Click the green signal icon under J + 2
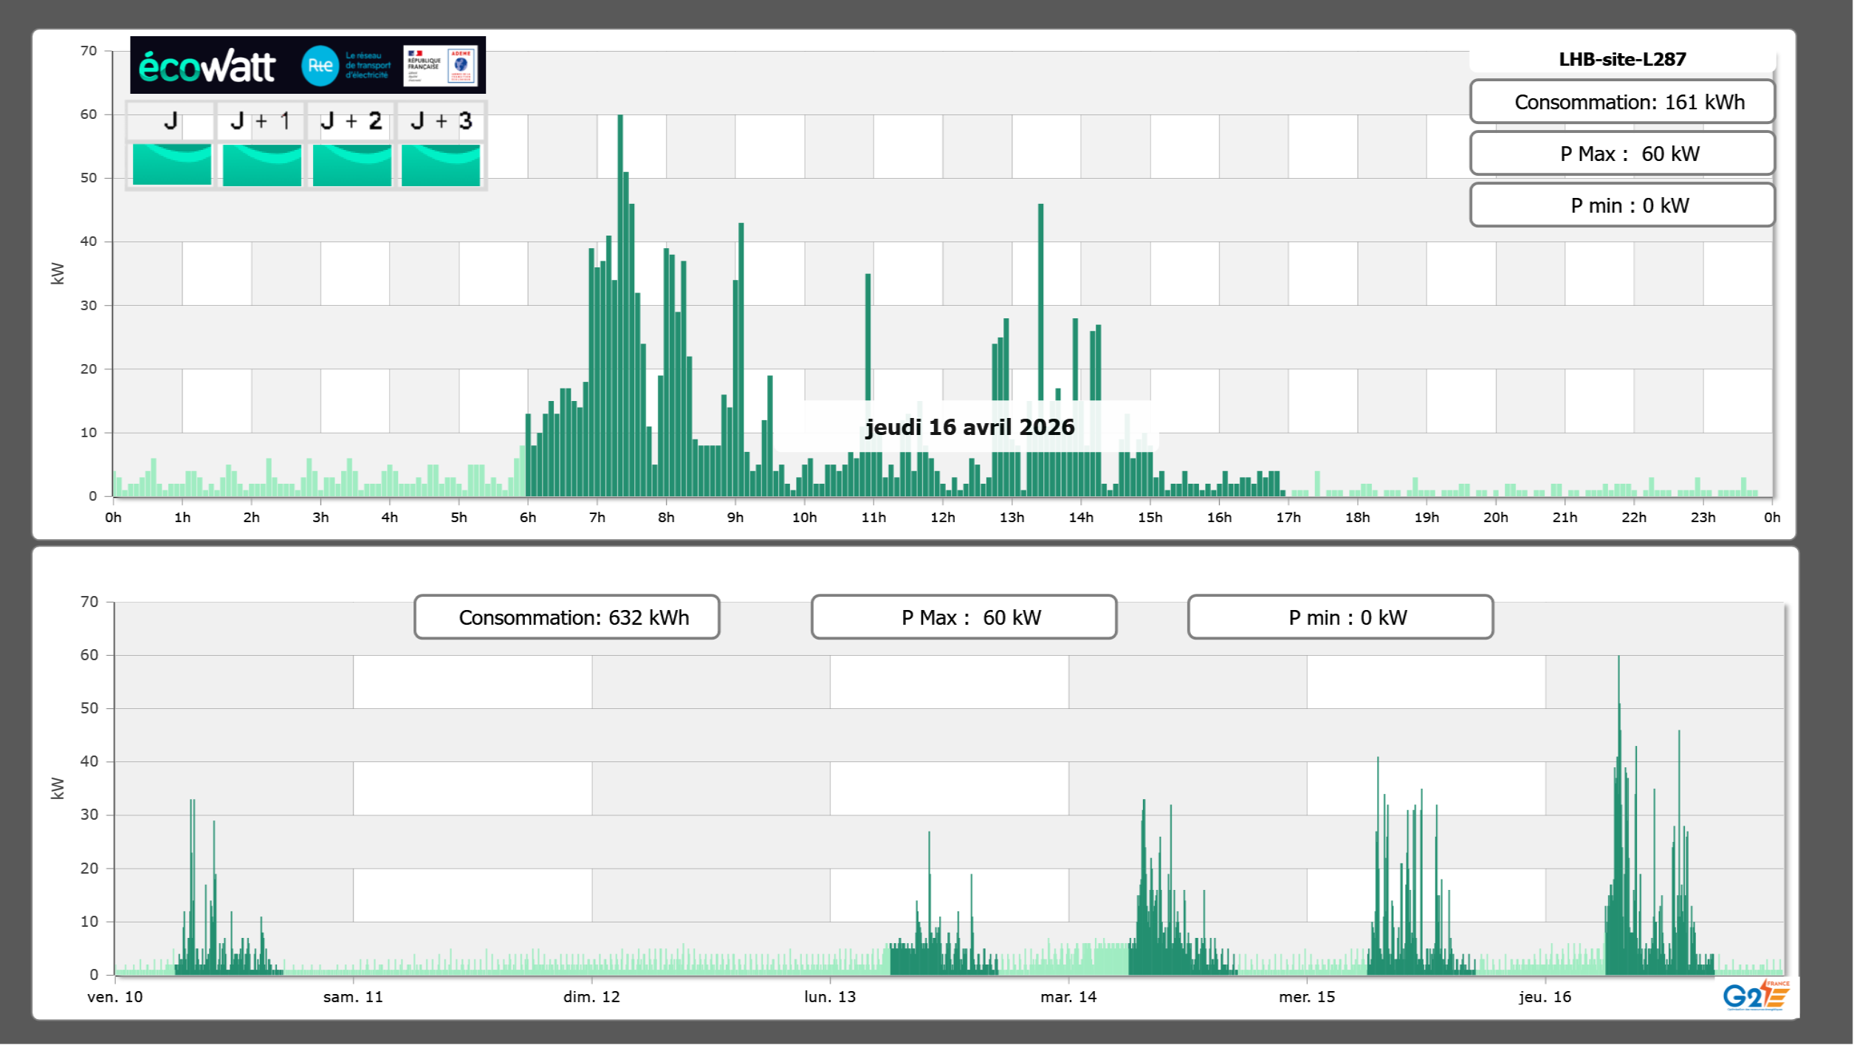Image resolution: width=1854 pixels, height=1045 pixels. (x=352, y=164)
